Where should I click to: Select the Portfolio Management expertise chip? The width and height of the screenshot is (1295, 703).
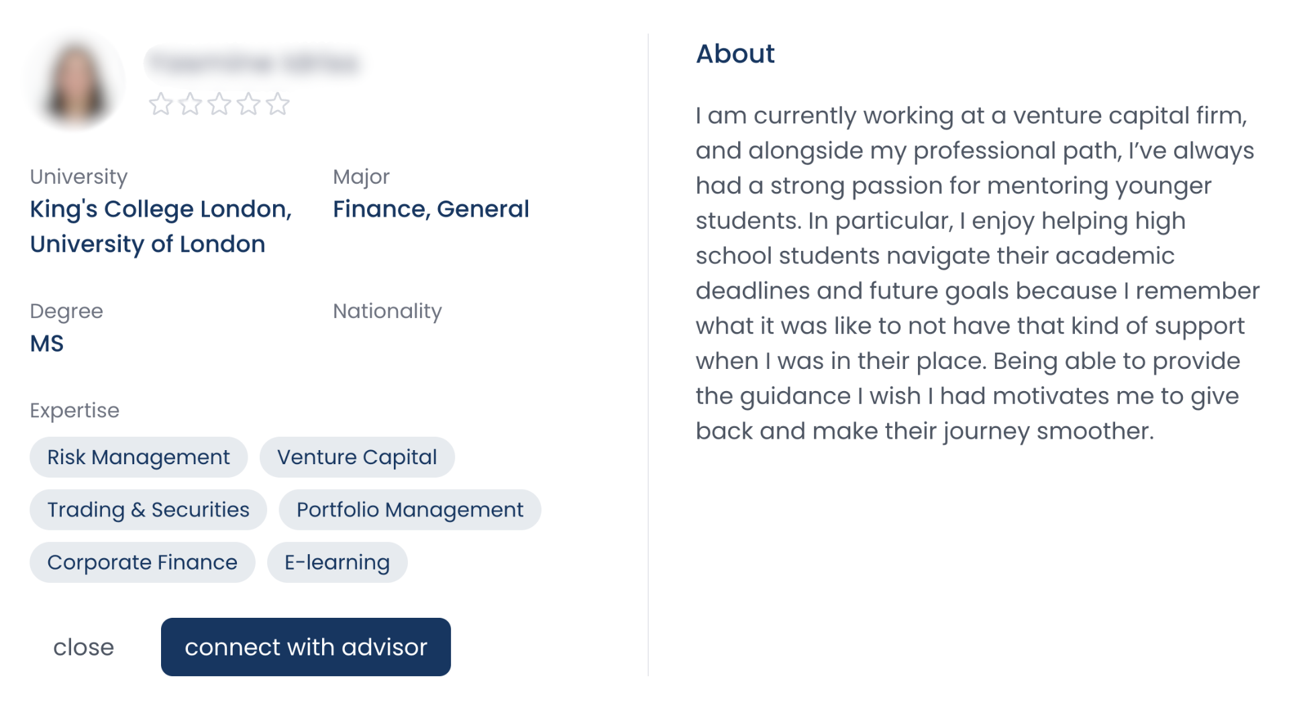click(x=409, y=510)
